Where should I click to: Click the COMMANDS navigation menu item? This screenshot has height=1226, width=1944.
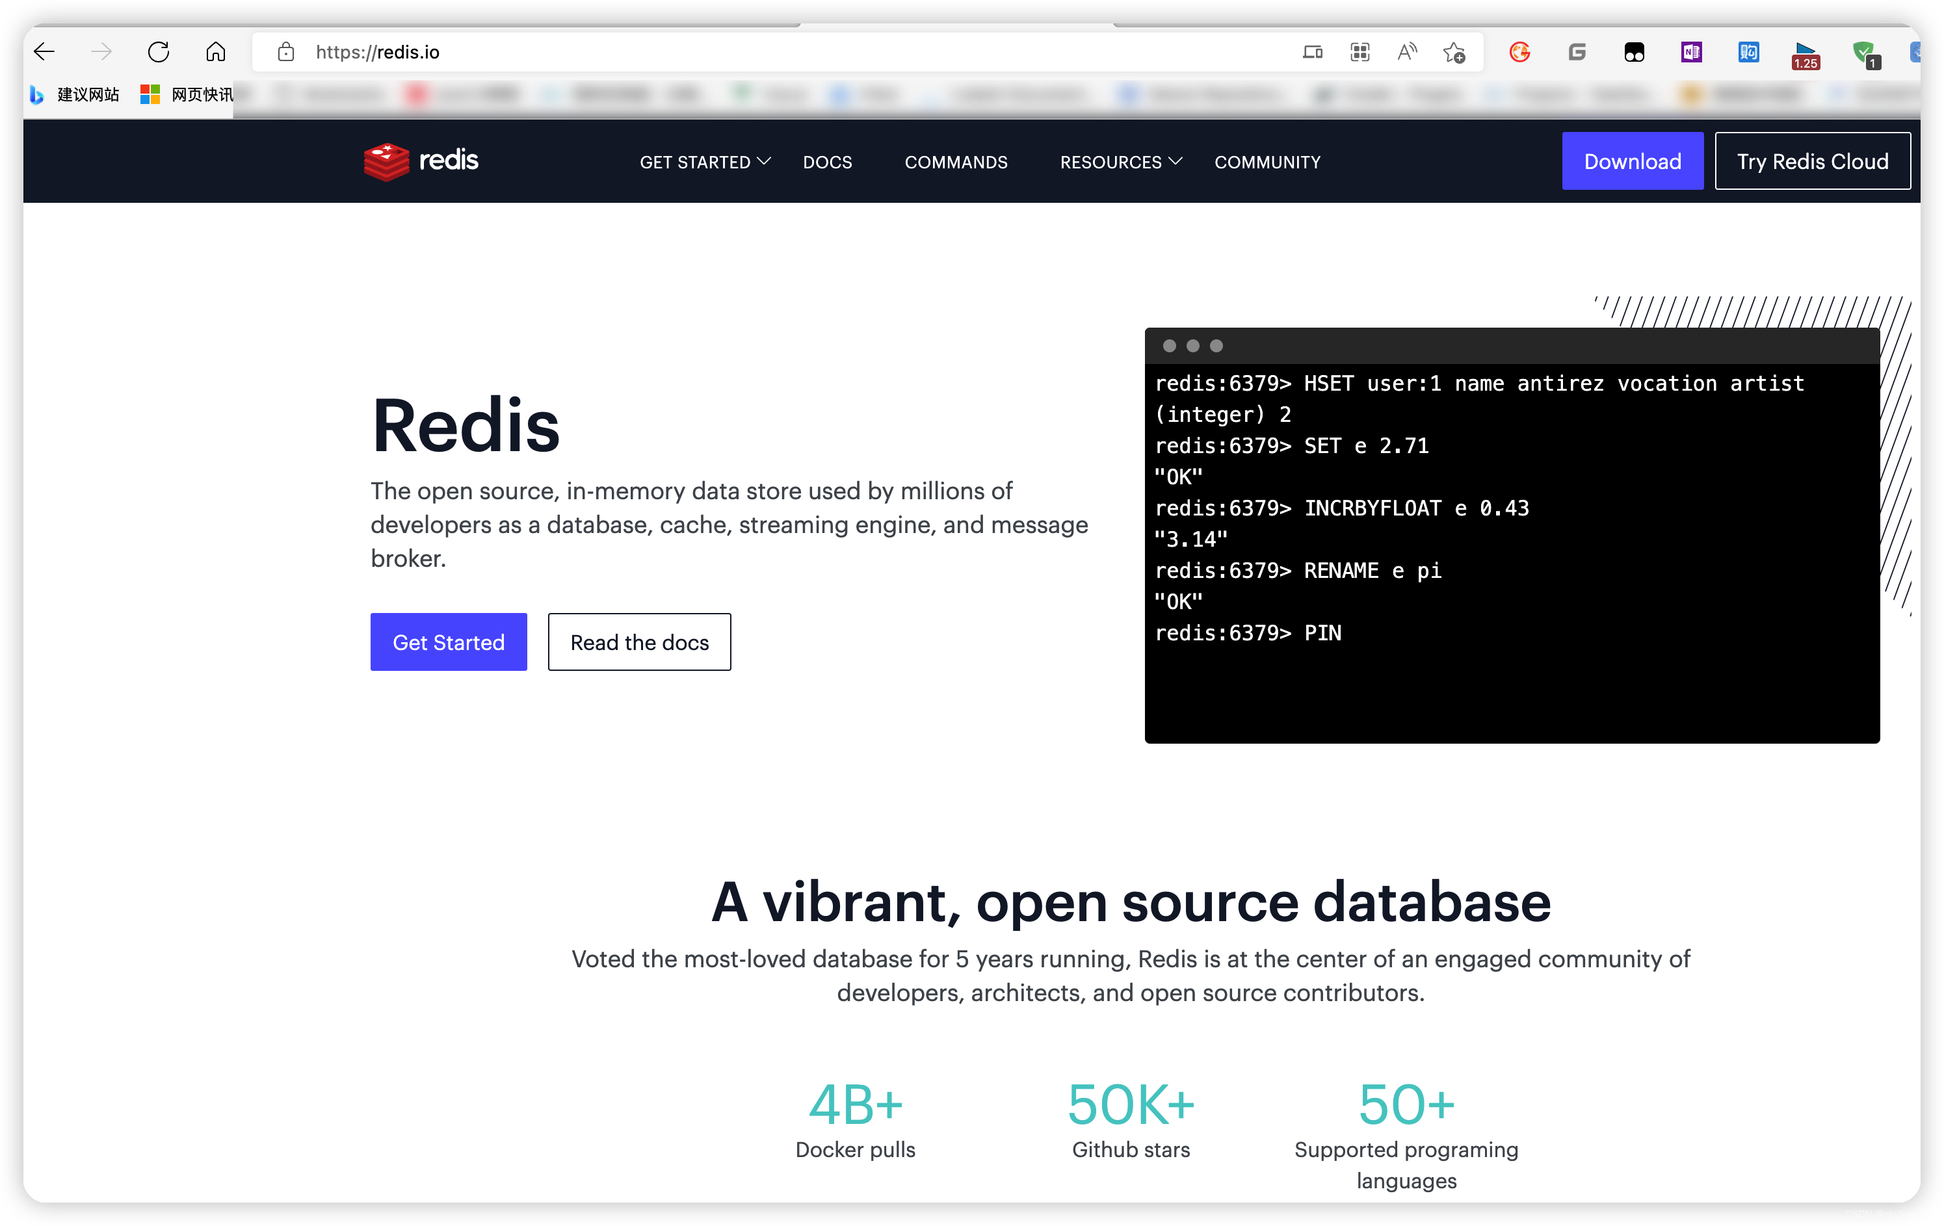(955, 161)
